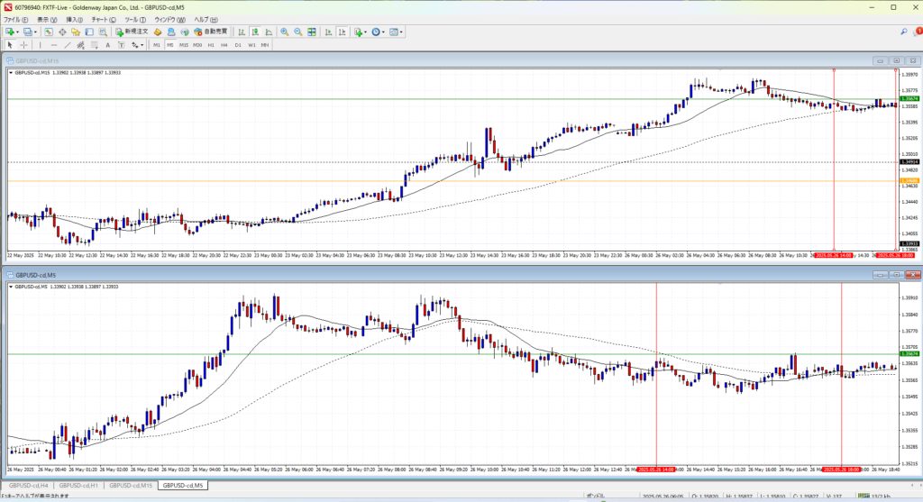Viewport: 923px width, 502px height.
Task: Click the 新規注文 (New Order) button
Action: (x=131, y=32)
